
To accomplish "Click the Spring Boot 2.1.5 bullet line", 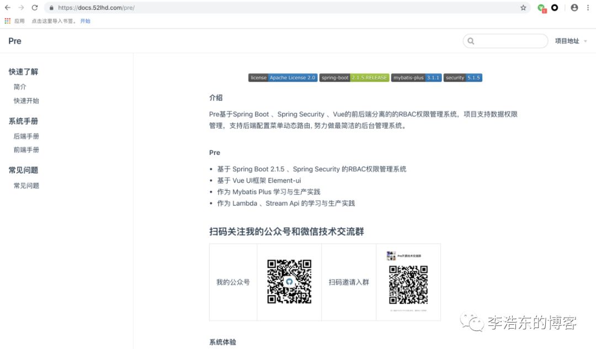I will pos(311,169).
